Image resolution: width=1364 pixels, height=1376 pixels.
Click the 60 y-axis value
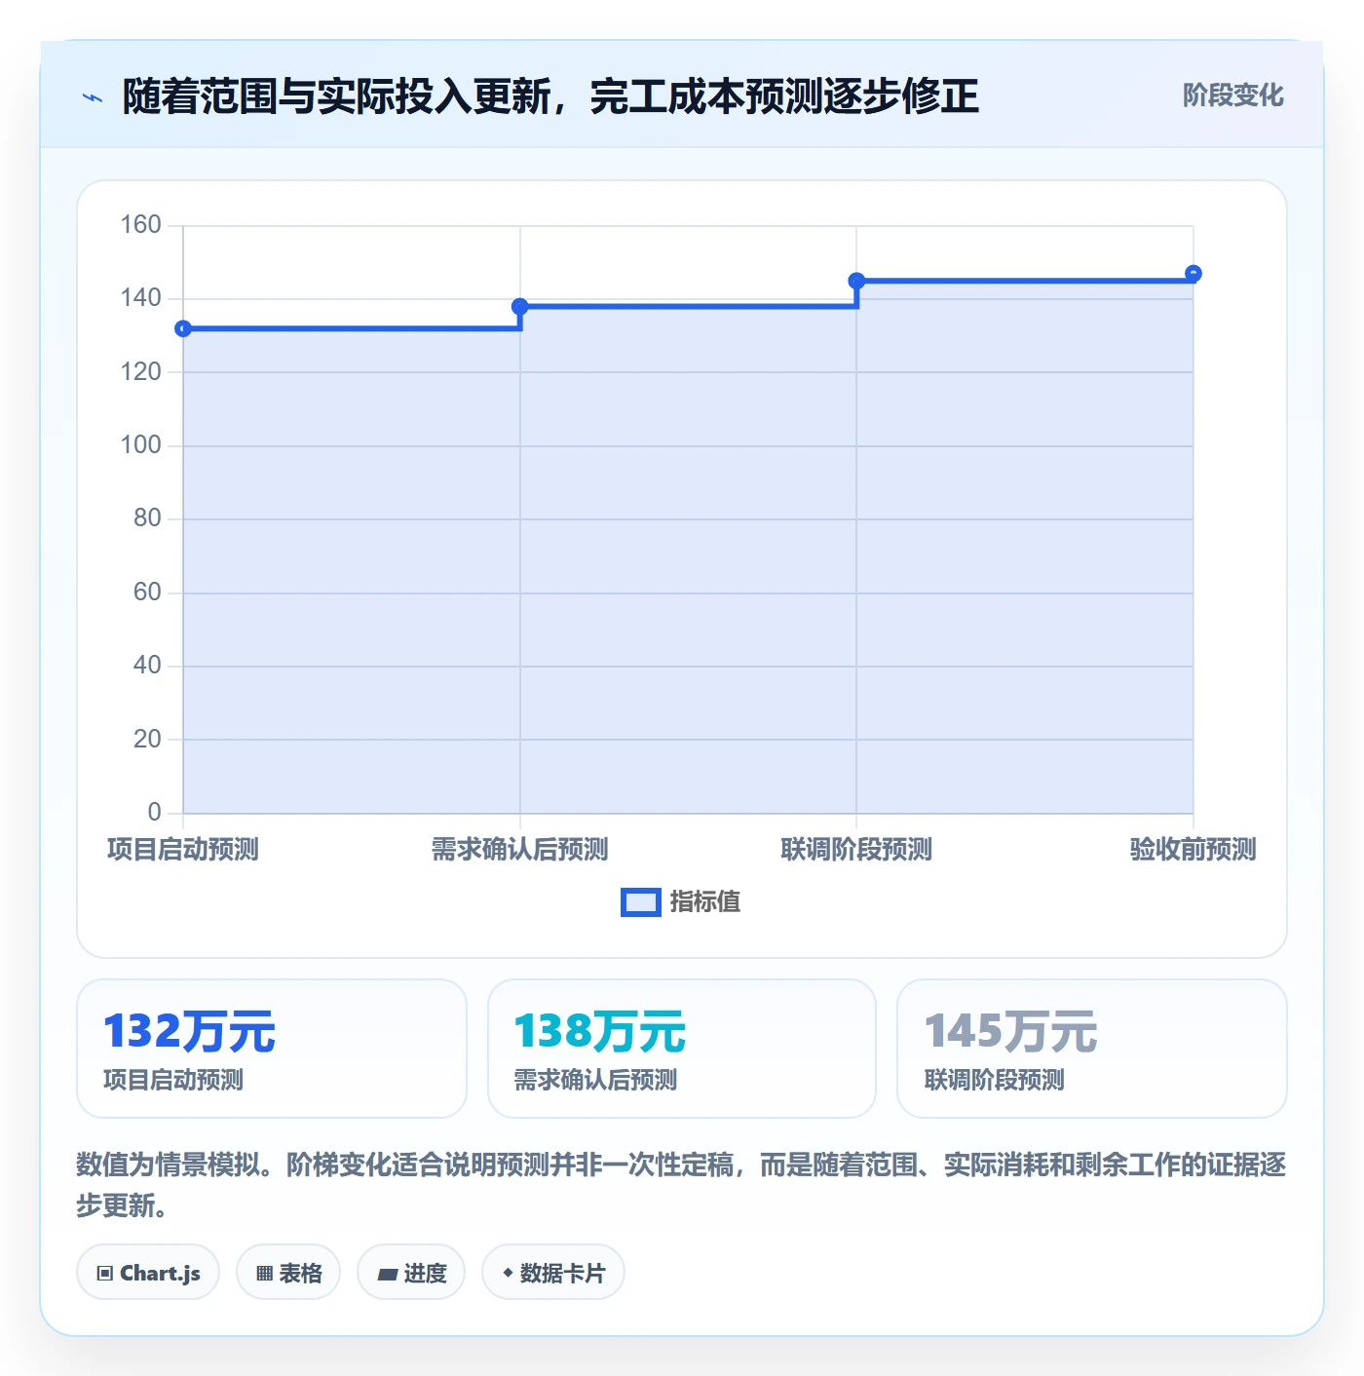coord(147,592)
